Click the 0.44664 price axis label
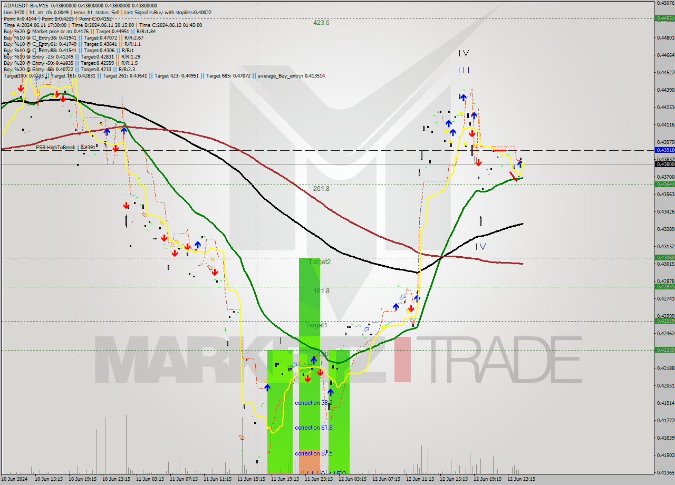675x485 pixels. [666, 55]
